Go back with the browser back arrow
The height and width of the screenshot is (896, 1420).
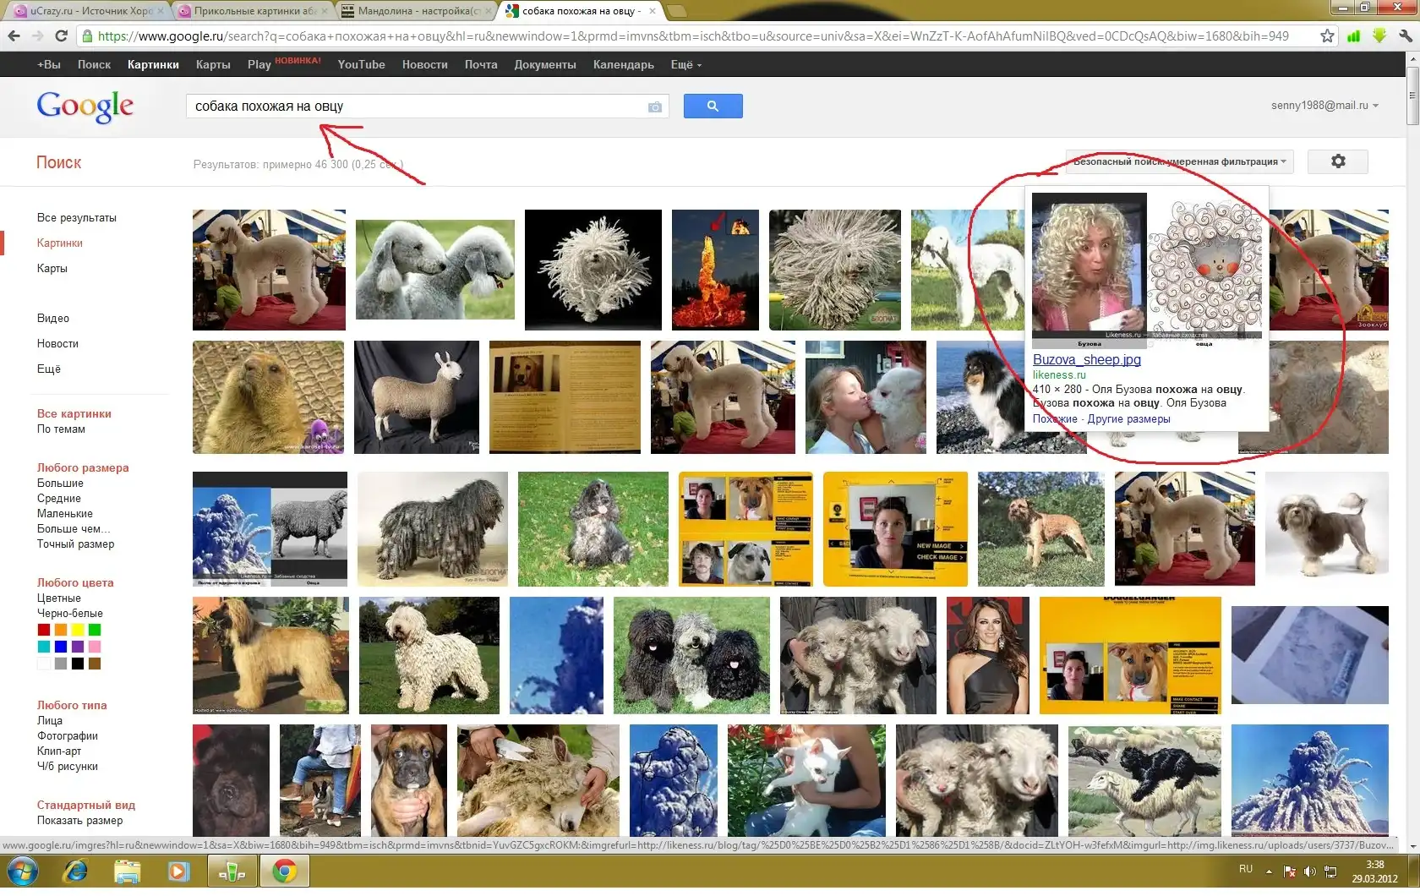click(14, 36)
